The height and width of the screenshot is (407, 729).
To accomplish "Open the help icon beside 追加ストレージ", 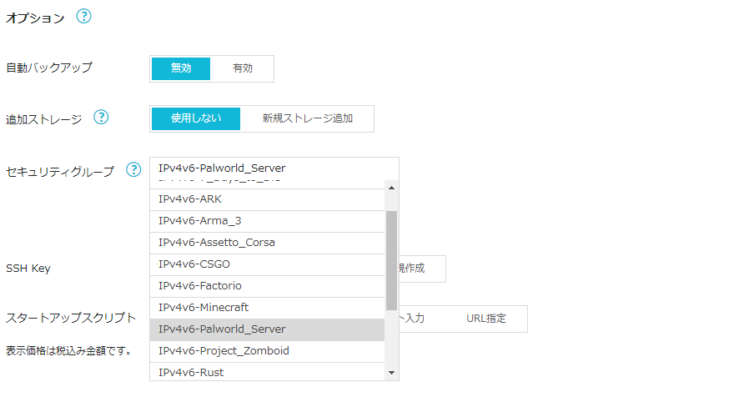I will click(101, 118).
